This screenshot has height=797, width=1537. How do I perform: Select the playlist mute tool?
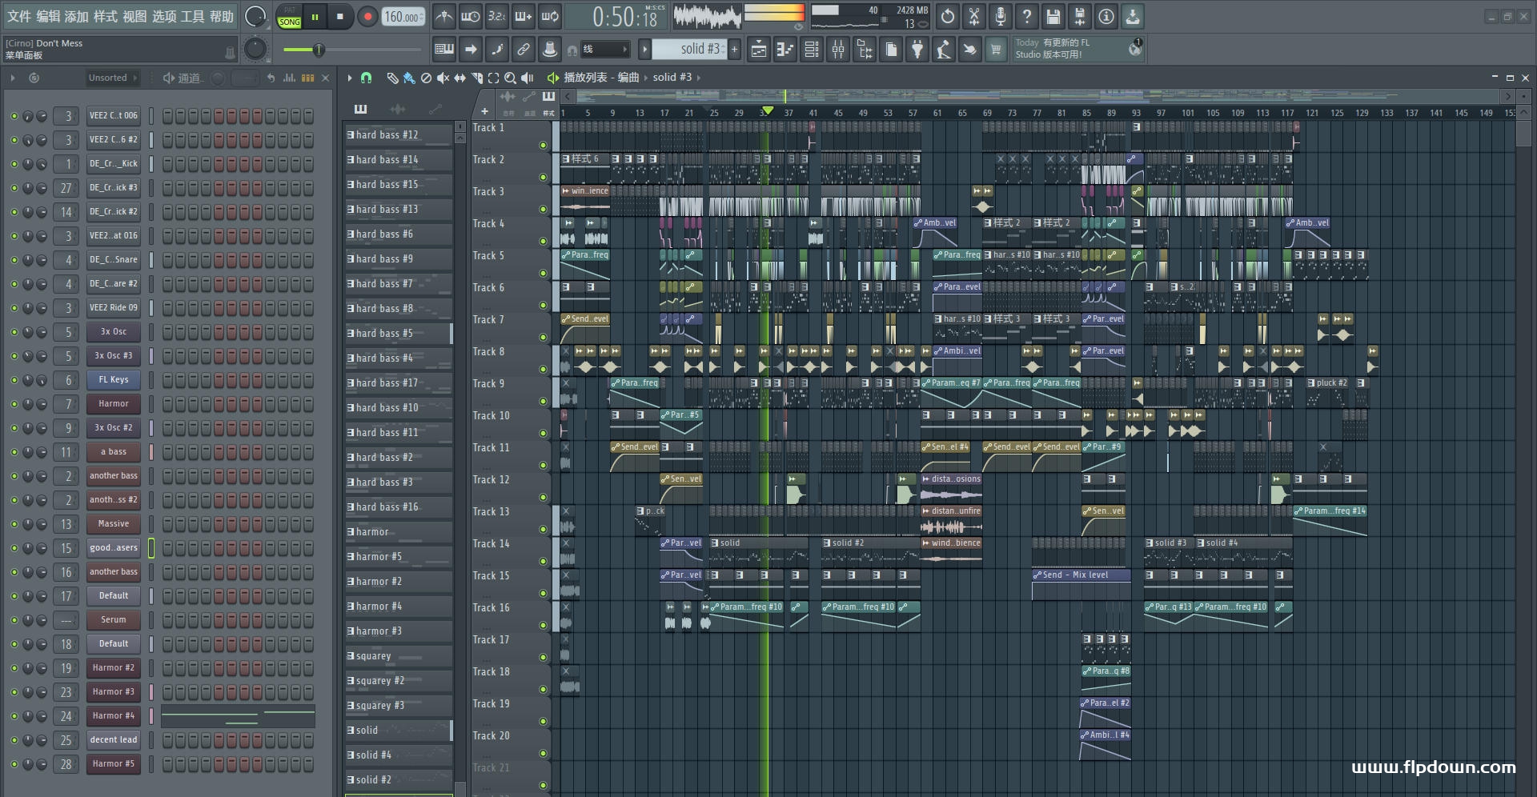click(443, 78)
